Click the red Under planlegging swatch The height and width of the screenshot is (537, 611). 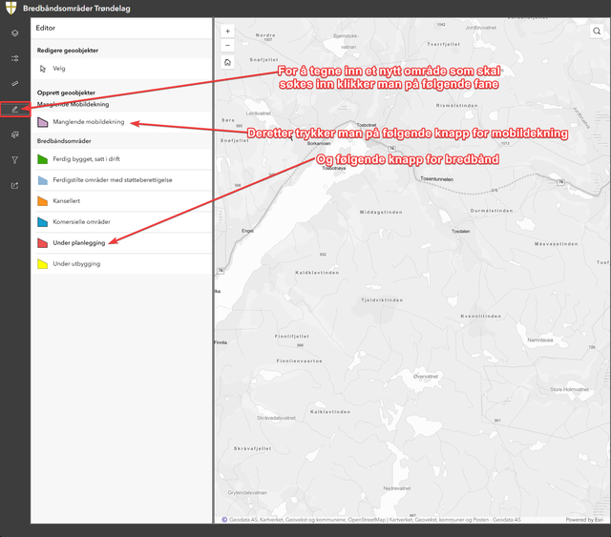tap(42, 243)
